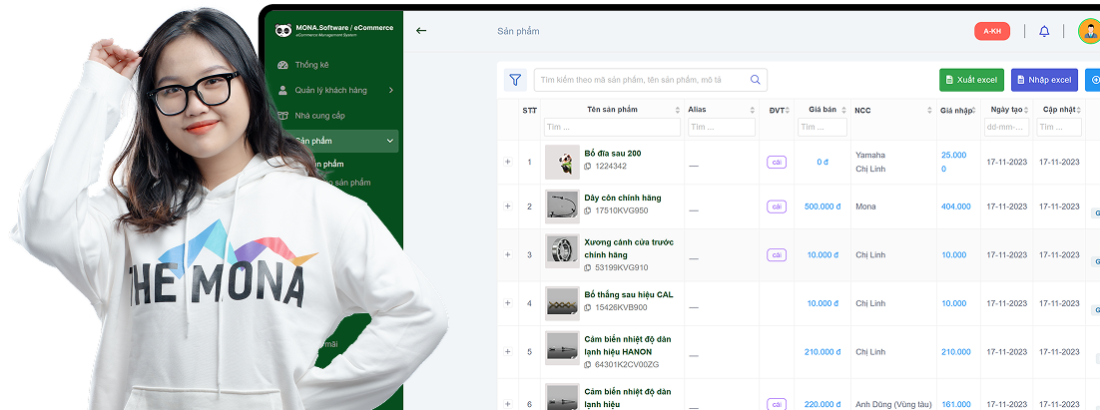The image size is (1100, 410).
Task: Expand Quản lý khách hàng submenu
Action: click(x=390, y=90)
